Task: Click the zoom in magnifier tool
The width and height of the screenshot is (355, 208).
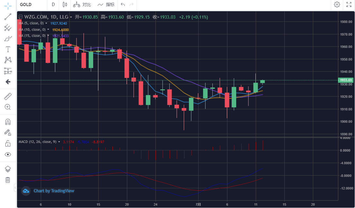Action: click(8, 107)
